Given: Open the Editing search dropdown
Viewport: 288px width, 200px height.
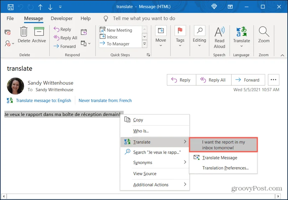Looking at the screenshot, I should (x=199, y=36).
